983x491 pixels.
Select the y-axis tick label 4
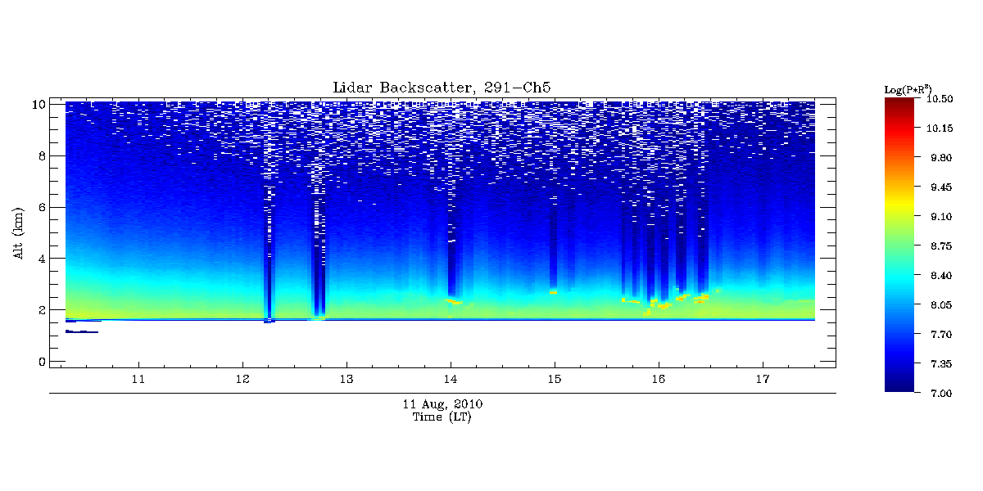coord(40,259)
